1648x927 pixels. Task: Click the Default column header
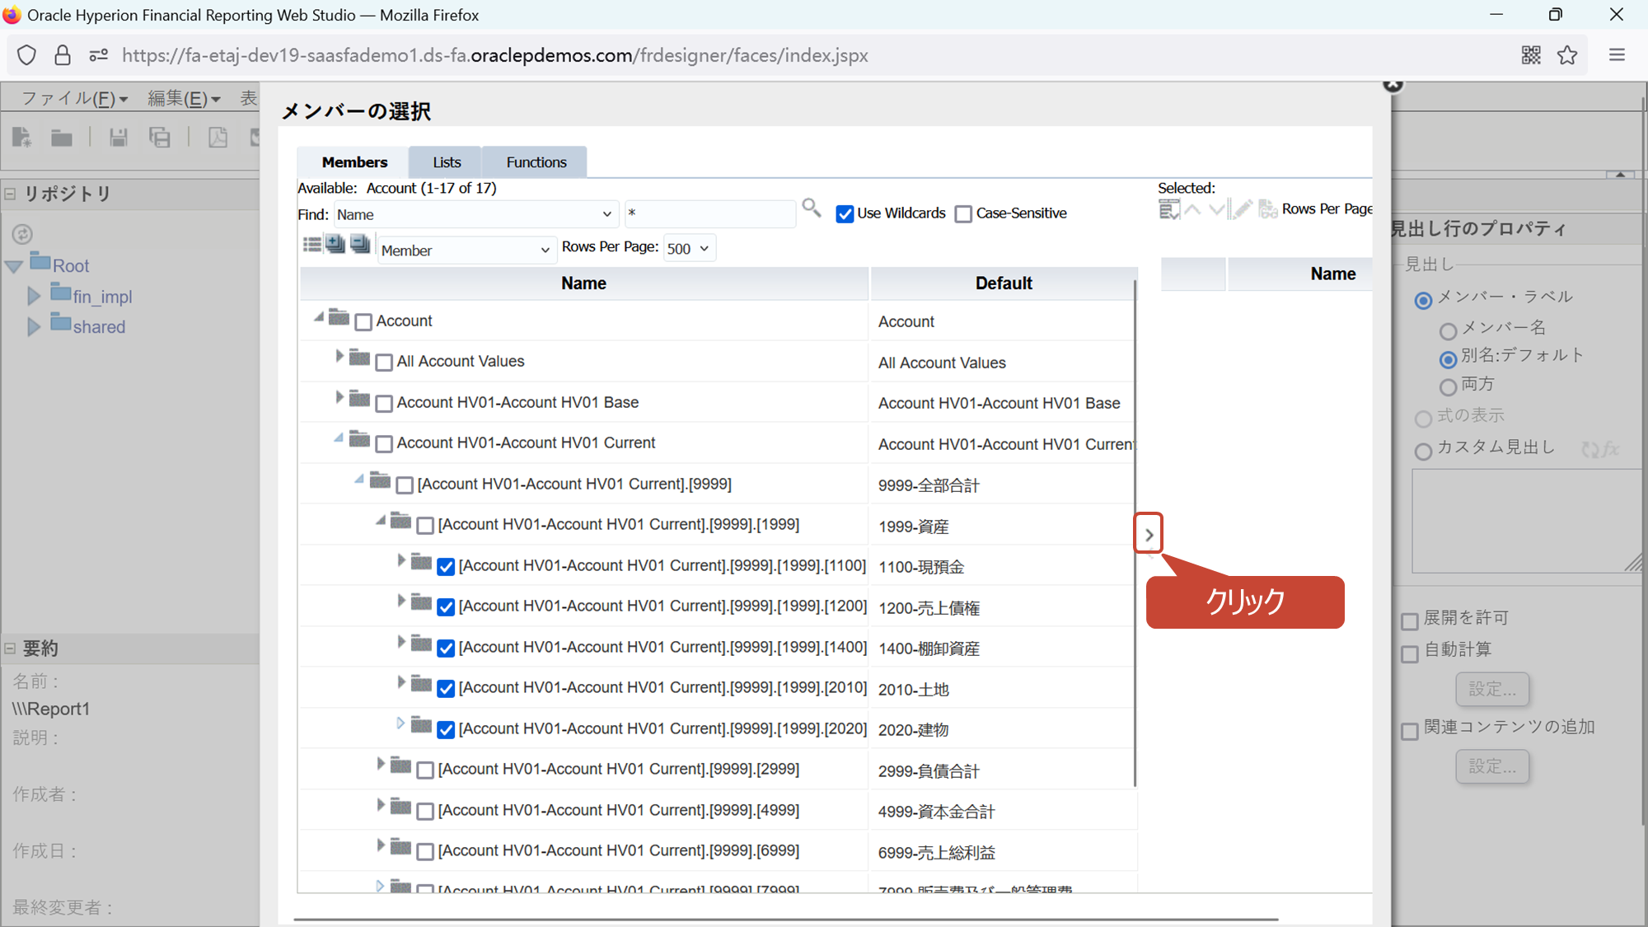pyautogui.click(x=1003, y=283)
